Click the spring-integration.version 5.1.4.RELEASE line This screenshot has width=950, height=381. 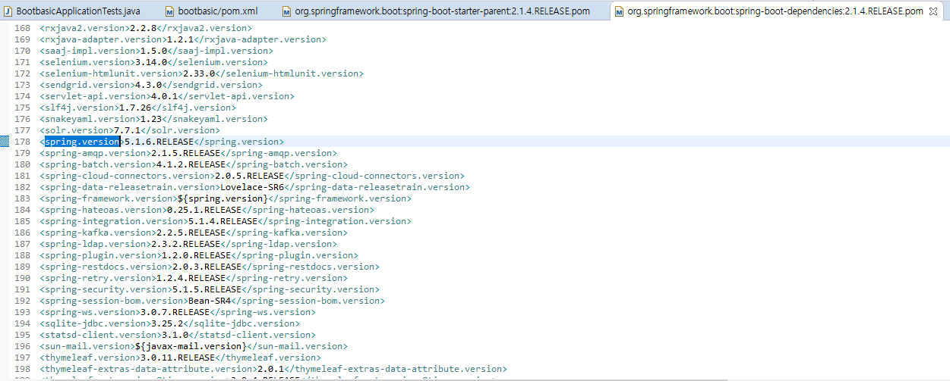226,221
